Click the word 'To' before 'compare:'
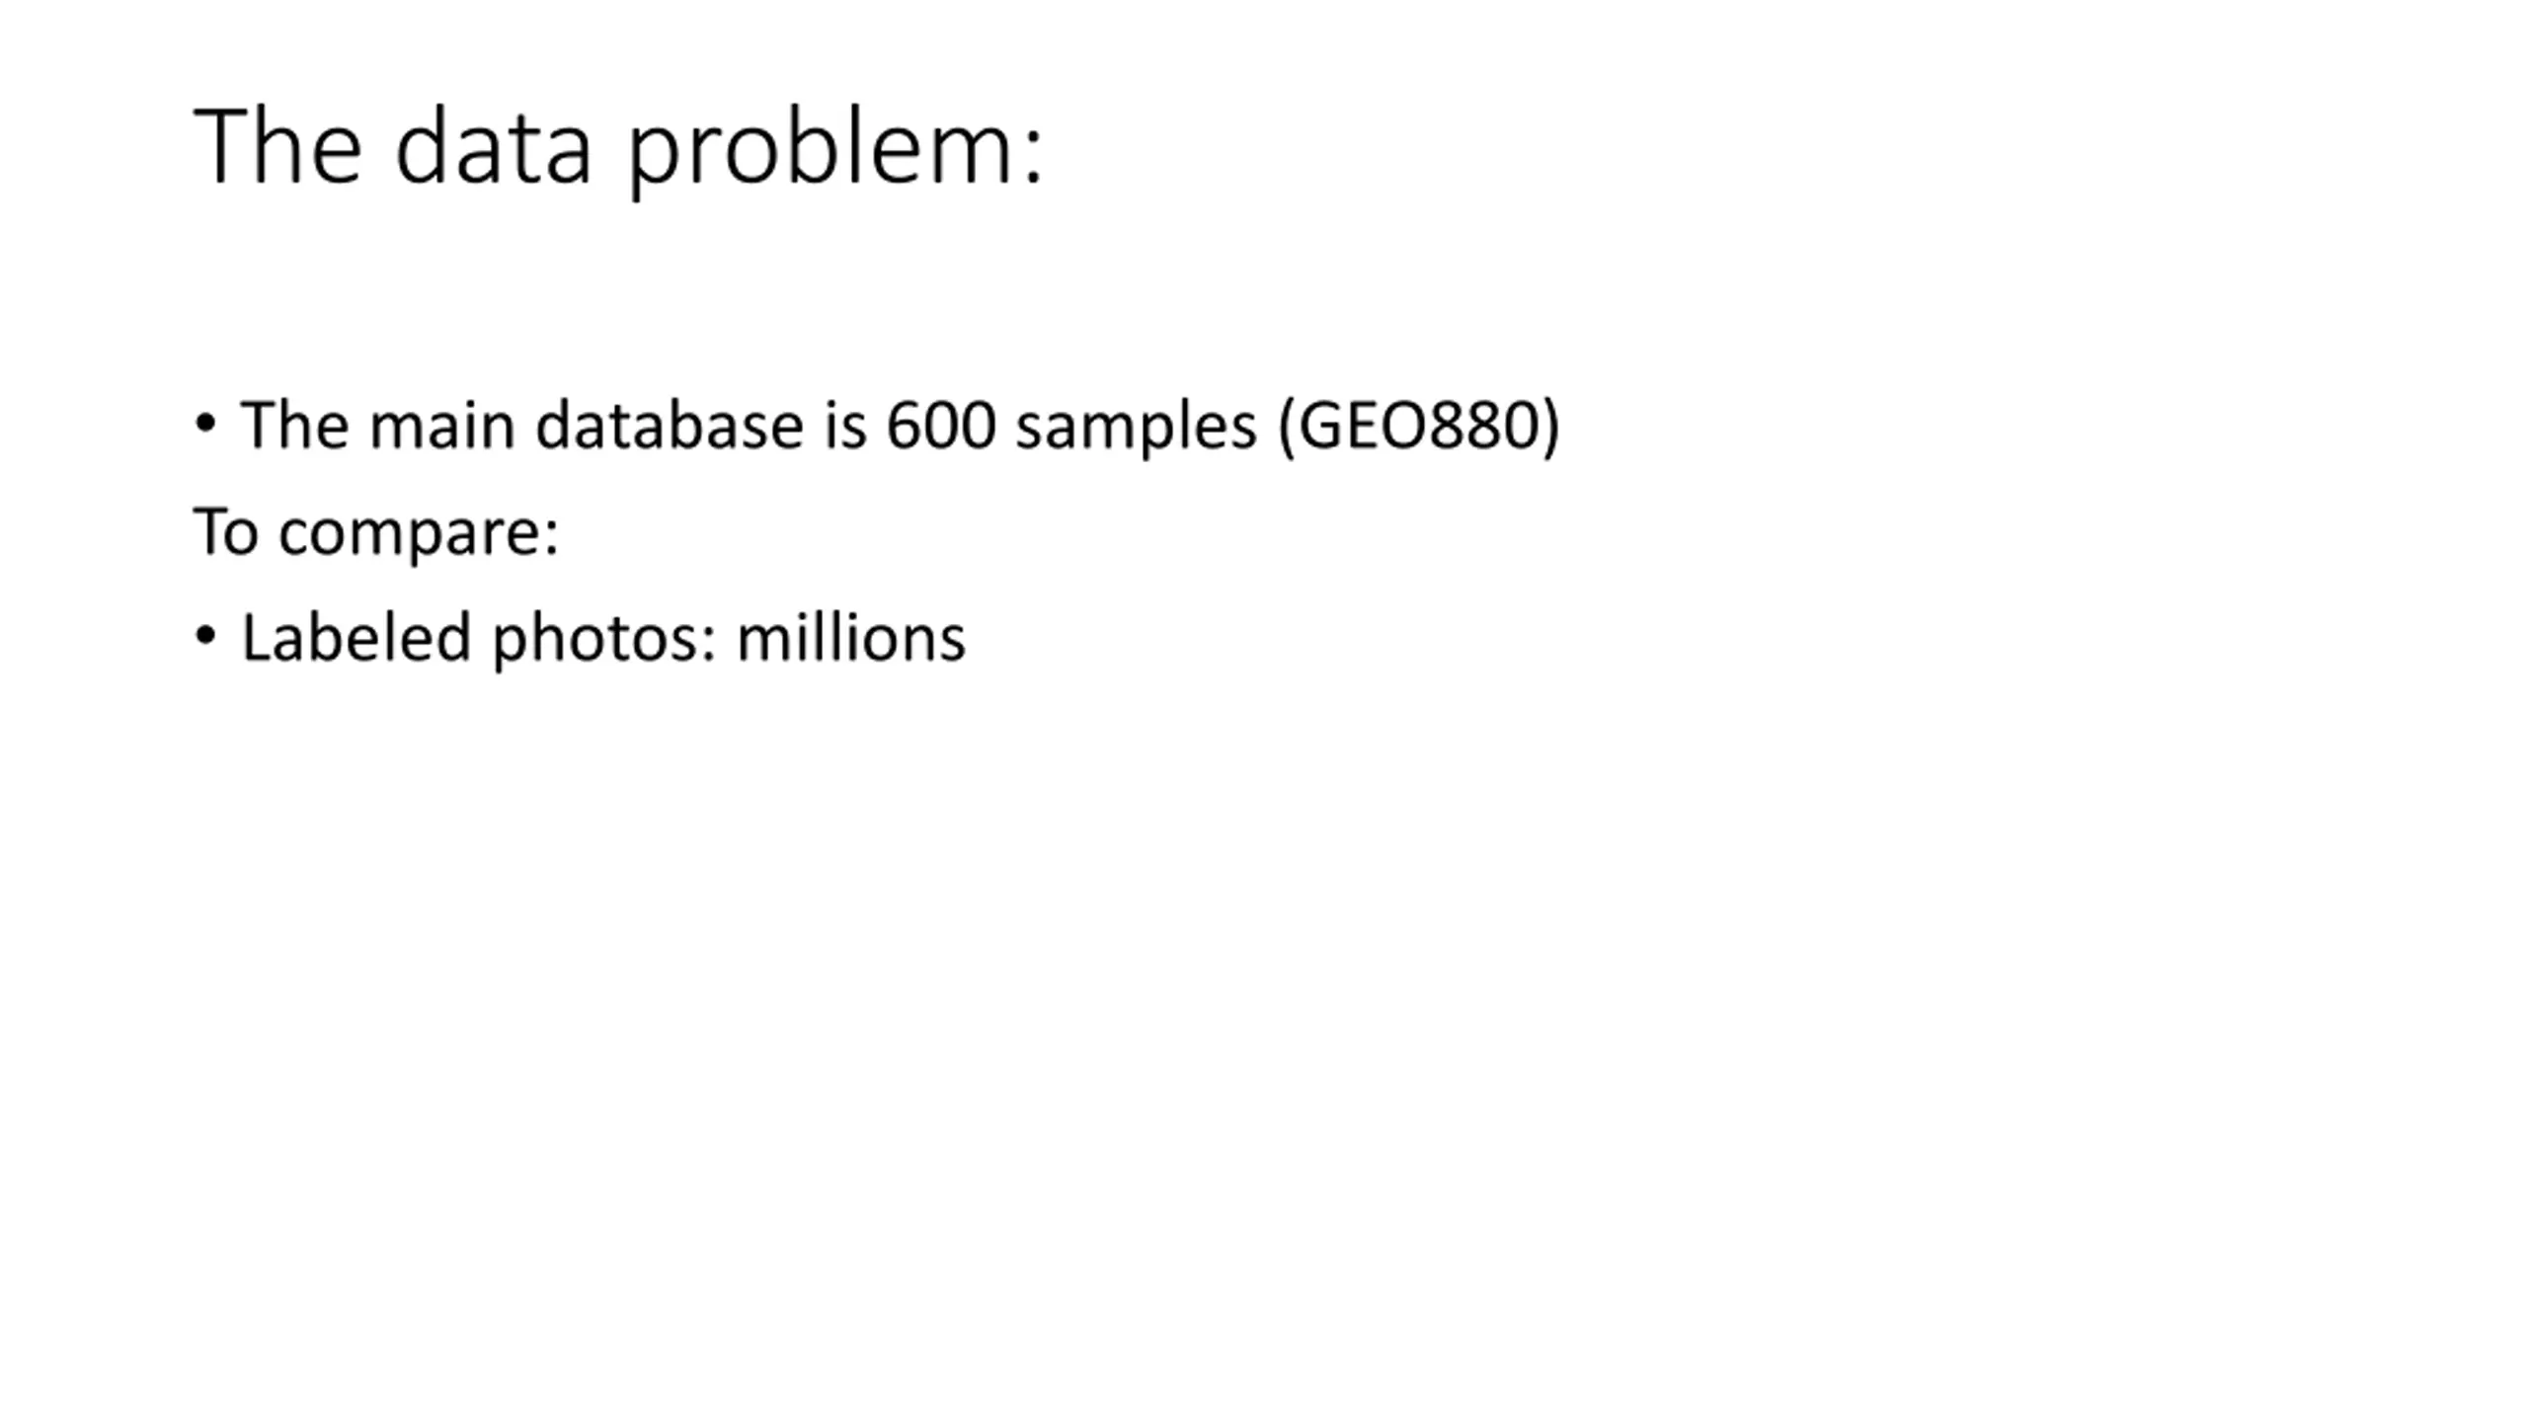 pos(226,532)
